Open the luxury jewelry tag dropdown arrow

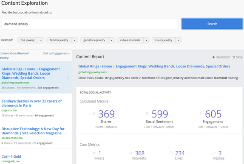pos(179,40)
